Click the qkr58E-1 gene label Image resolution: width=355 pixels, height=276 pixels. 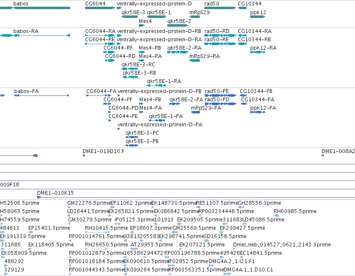click(x=159, y=13)
